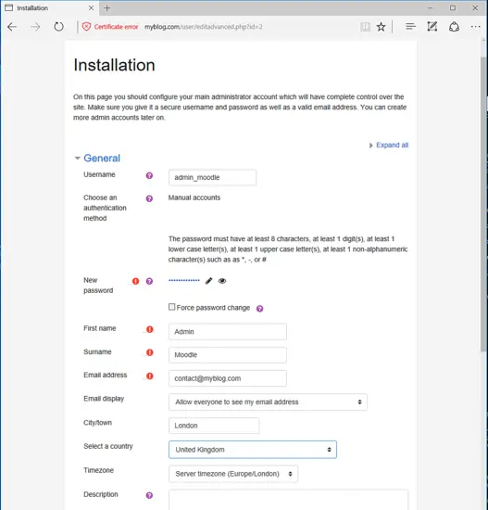Image resolution: width=488 pixels, height=510 pixels.
Task: Click the masked password dots
Action: pyautogui.click(x=184, y=280)
